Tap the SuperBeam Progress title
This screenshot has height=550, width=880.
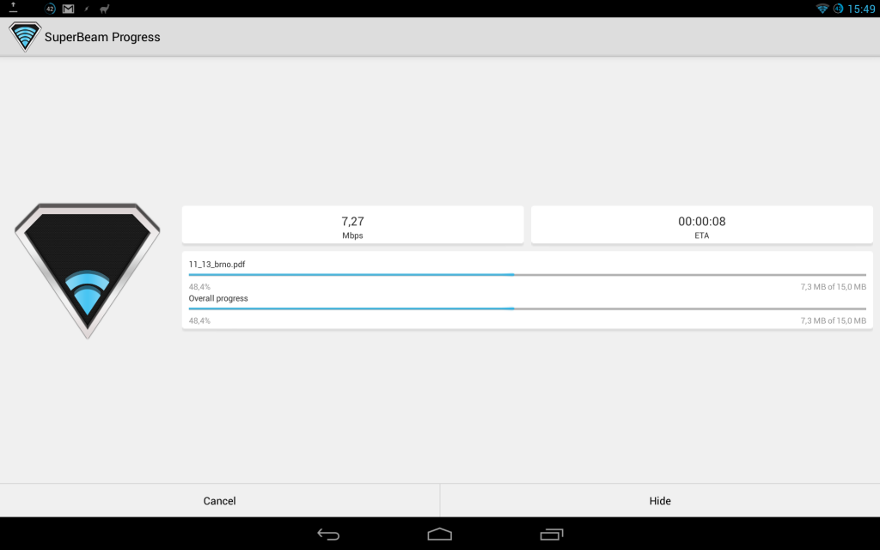click(x=102, y=37)
